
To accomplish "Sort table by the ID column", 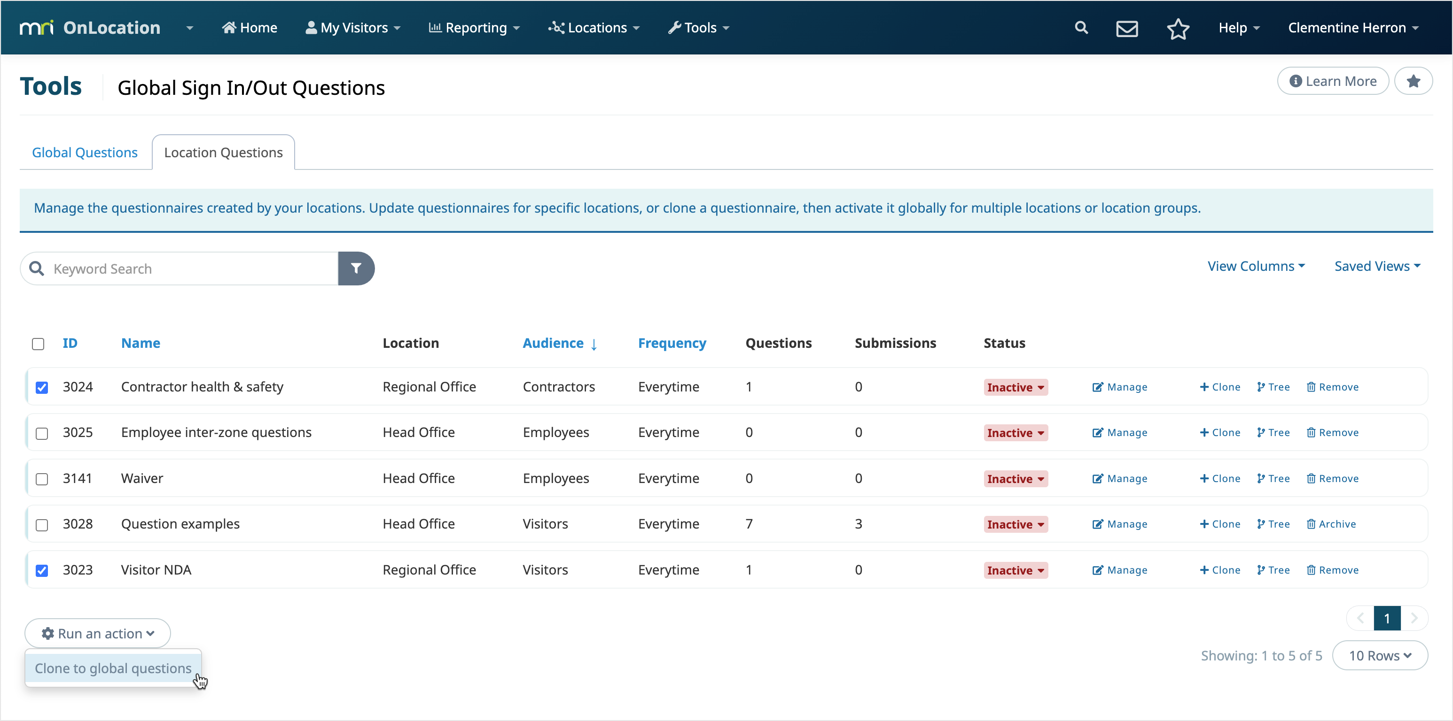I will point(70,343).
